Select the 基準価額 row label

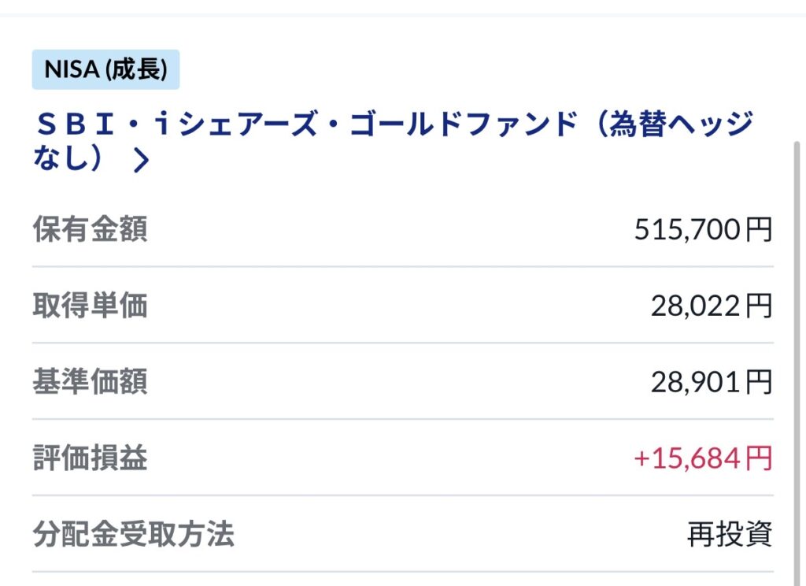point(90,382)
